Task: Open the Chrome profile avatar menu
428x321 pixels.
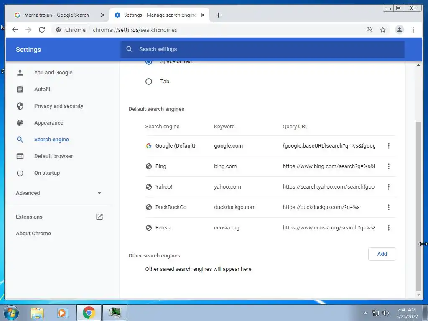Action: coord(399,30)
